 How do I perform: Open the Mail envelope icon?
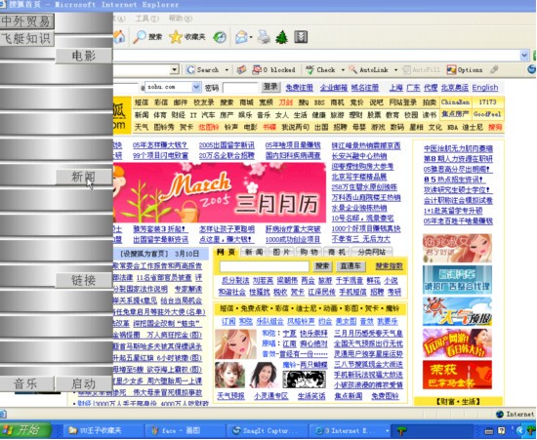(x=241, y=37)
